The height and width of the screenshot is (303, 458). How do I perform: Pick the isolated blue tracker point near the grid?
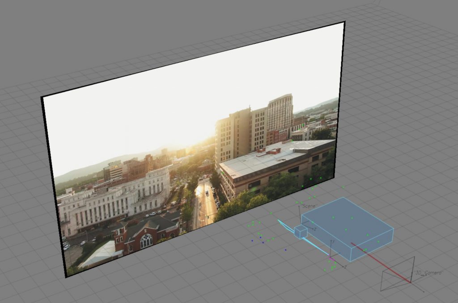(x=285, y=250)
